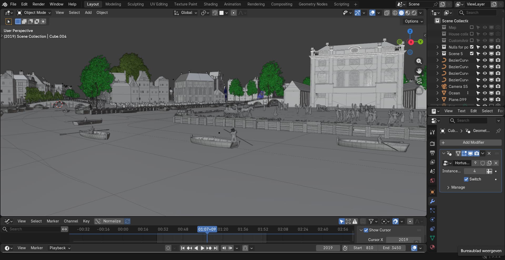Click Instance value field showing 4
This screenshot has width=505, height=260.
click(474, 171)
